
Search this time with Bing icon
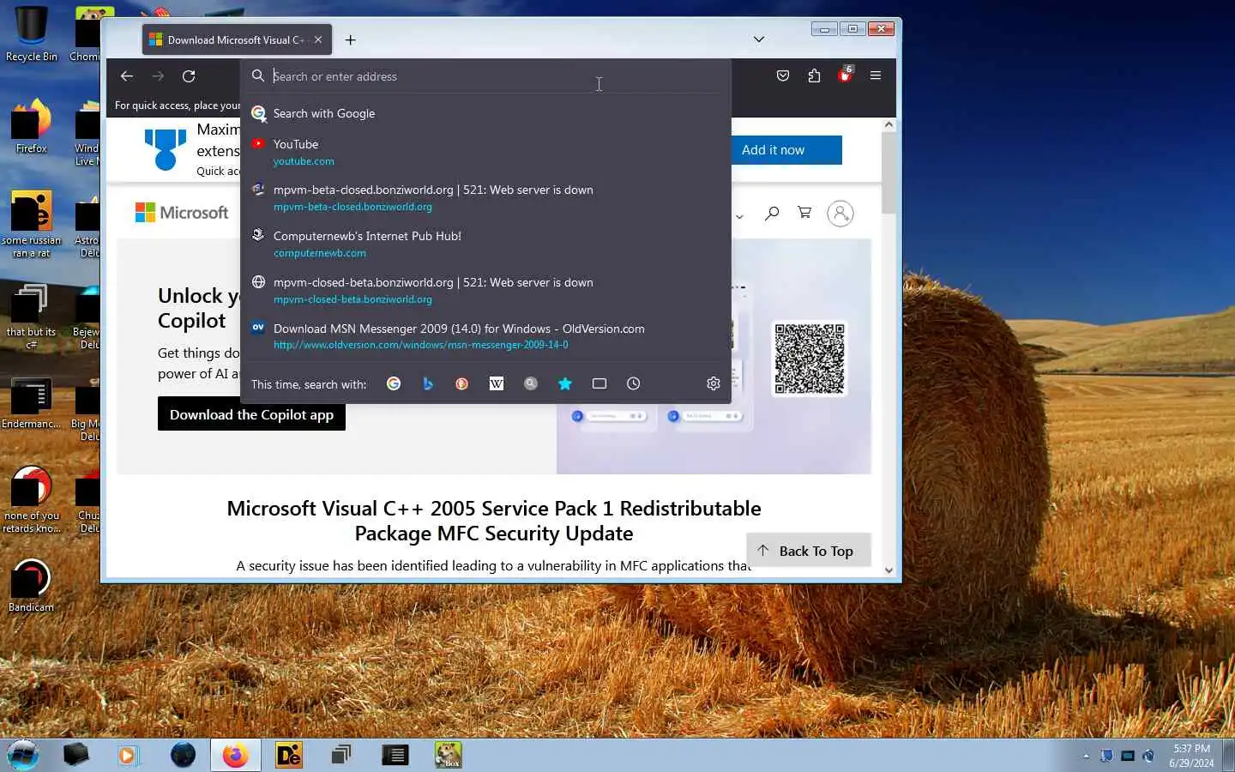pos(428,383)
